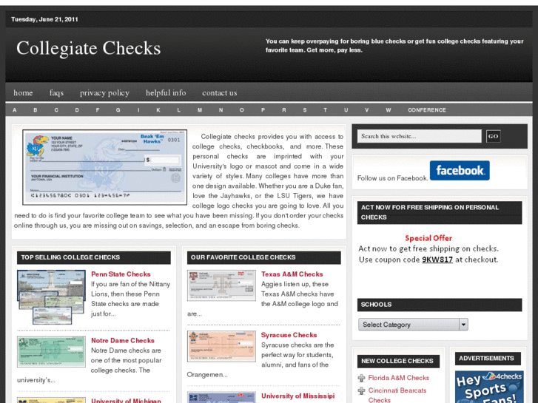538x403 pixels.
Task: Open the Texas A&M Checks link
Action: coord(292,274)
